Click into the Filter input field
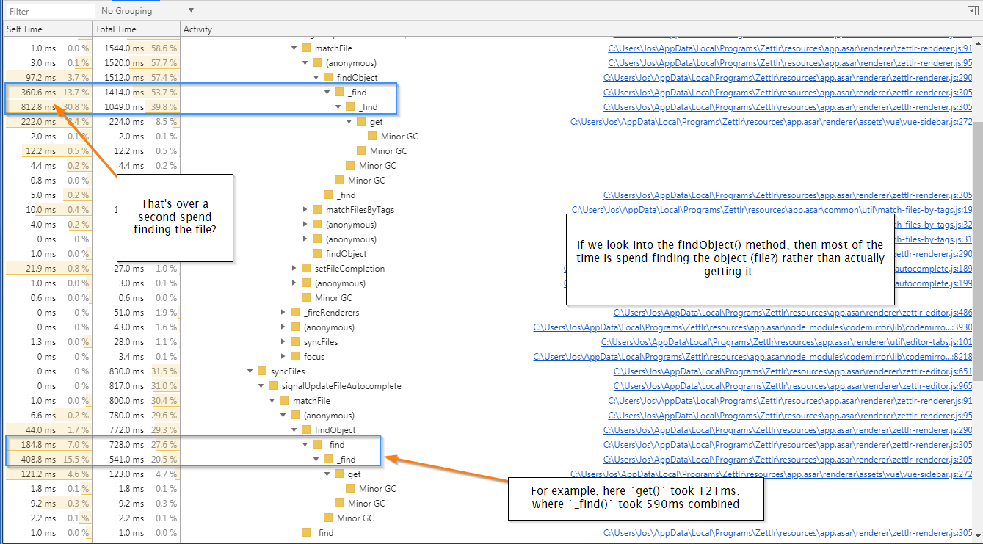The width and height of the screenshot is (983, 544). pyautogui.click(x=50, y=11)
